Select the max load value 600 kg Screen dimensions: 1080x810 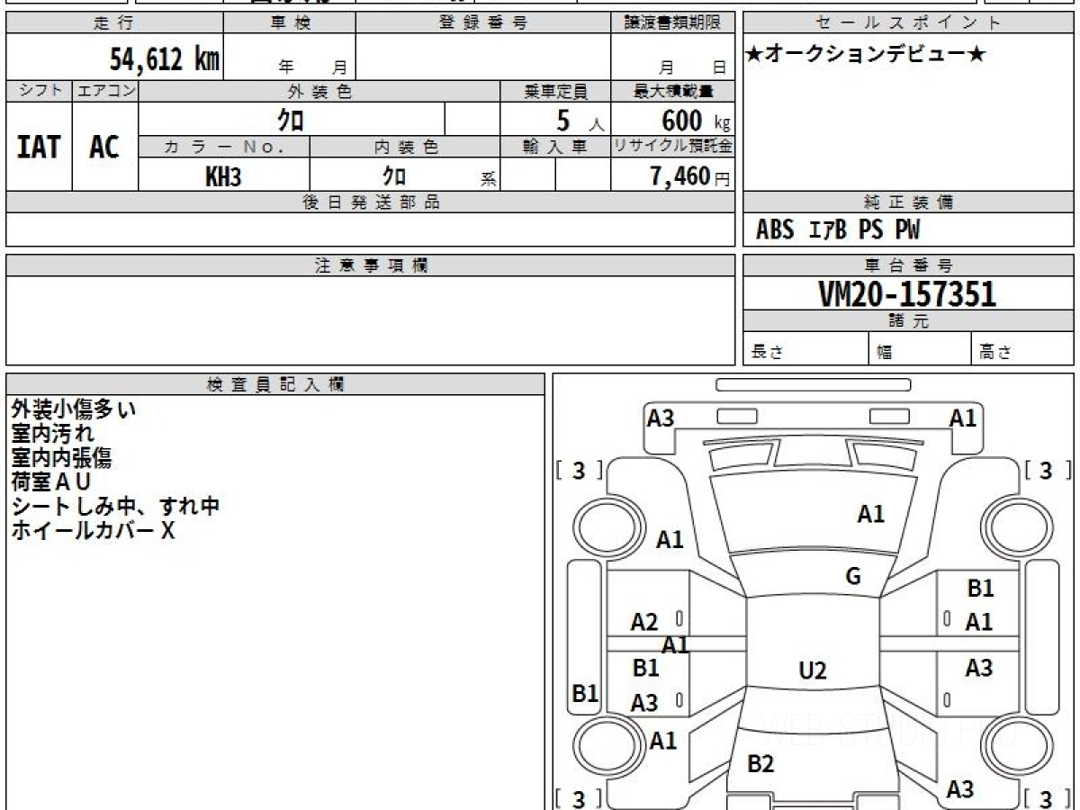click(695, 120)
